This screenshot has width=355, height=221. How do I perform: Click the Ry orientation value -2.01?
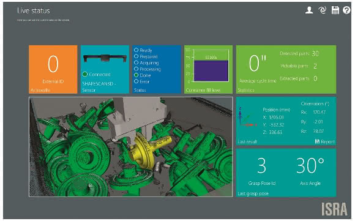click(318, 122)
